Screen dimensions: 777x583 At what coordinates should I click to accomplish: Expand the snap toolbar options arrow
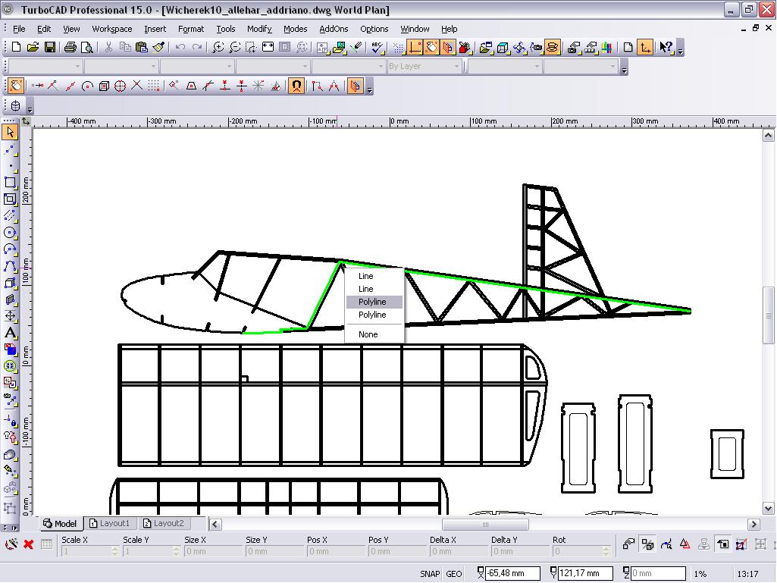tap(369, 89)
